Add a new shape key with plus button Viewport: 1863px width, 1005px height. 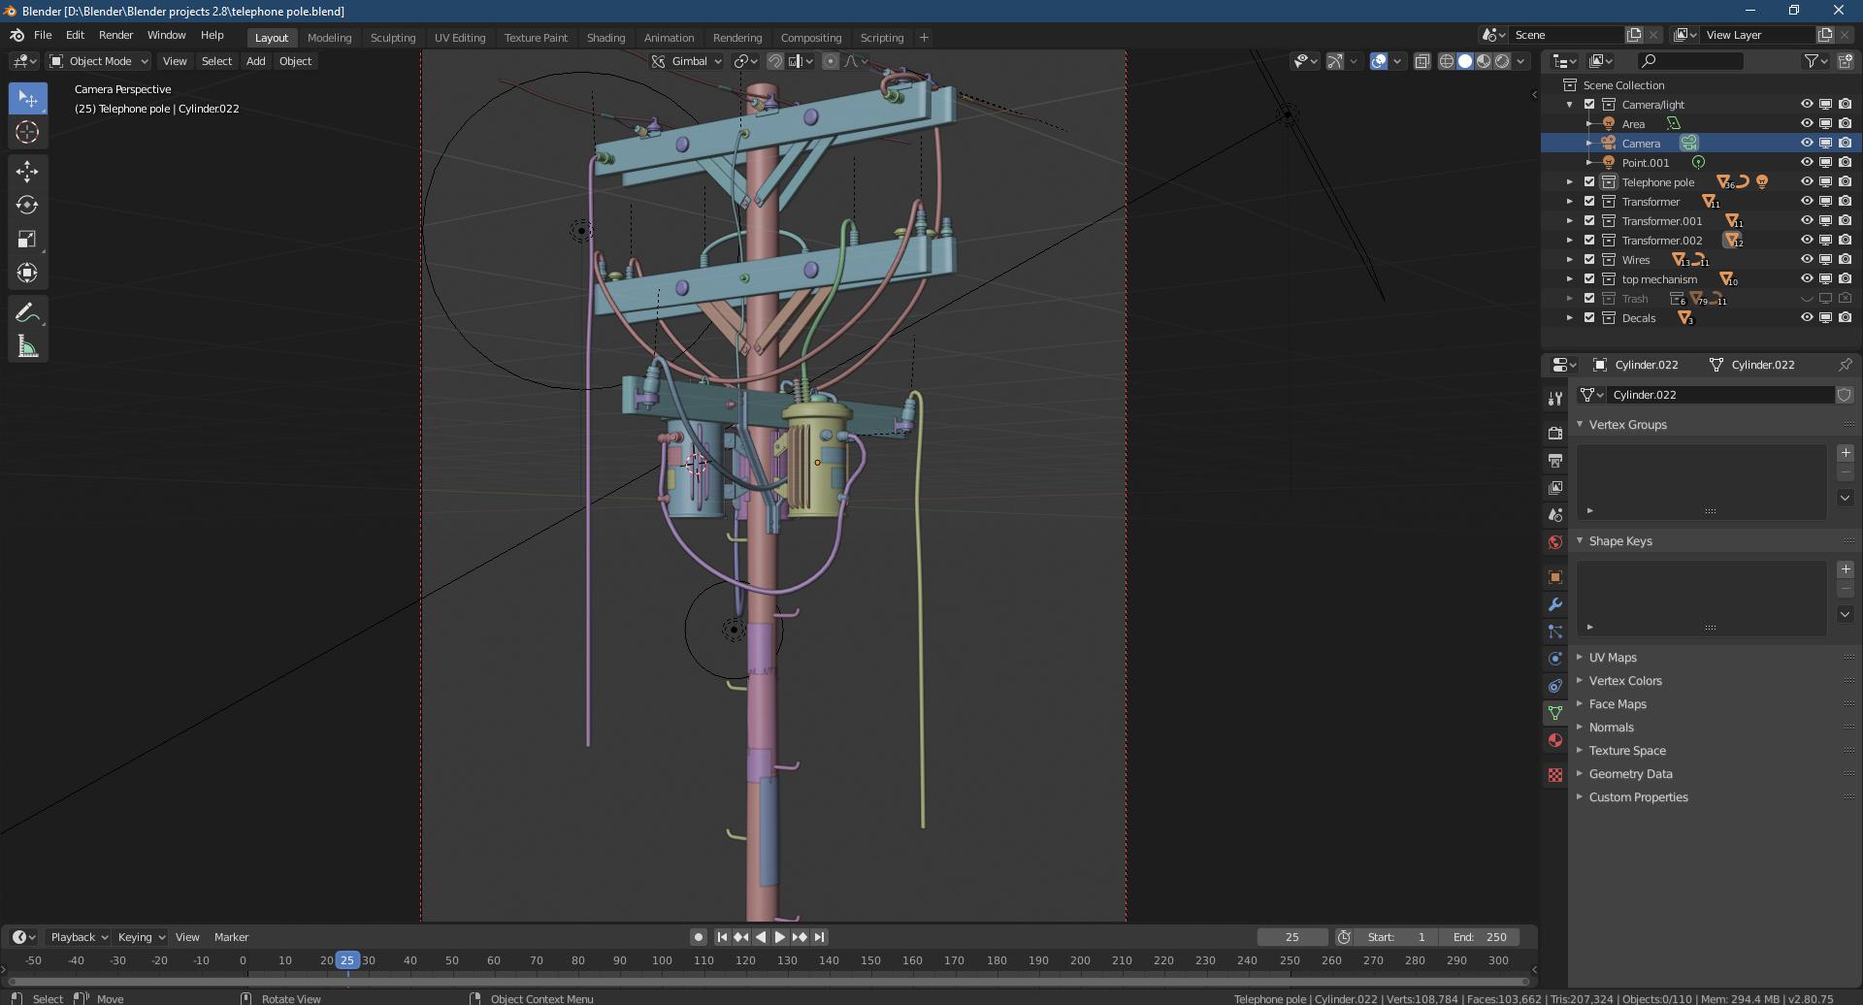click(1846, 569)
